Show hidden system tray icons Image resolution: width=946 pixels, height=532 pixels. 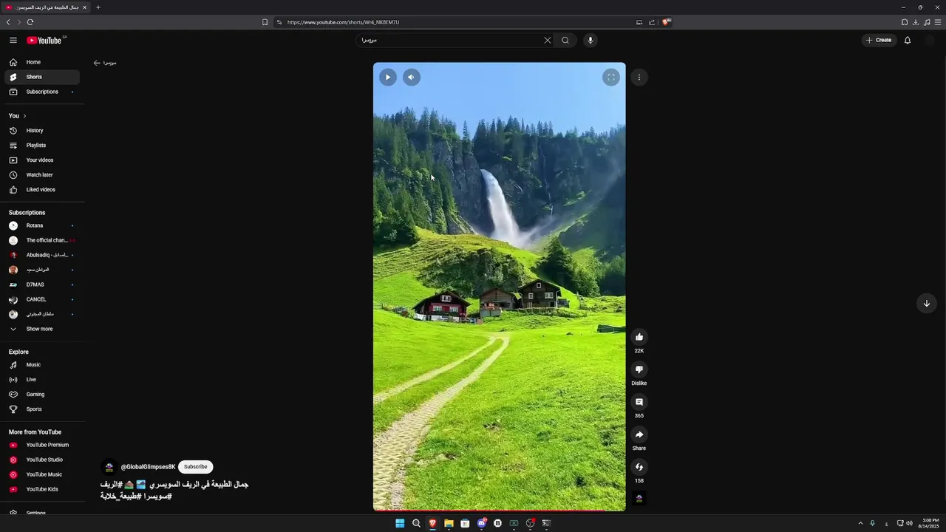pos(860,523)
